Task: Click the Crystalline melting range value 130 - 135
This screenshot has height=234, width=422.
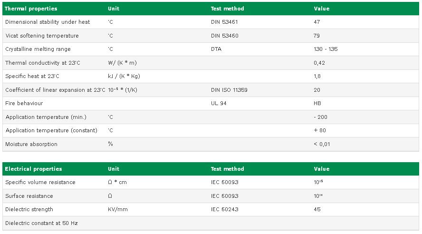Action: pyautogui.click(x=326, y=49)
